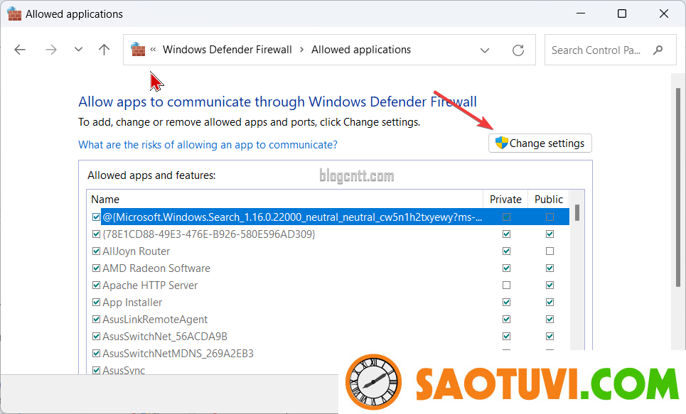Expand the address bar history dropdown
This screenshot has width=686, height=414.
pyautogui.click(x=485, y=50)
